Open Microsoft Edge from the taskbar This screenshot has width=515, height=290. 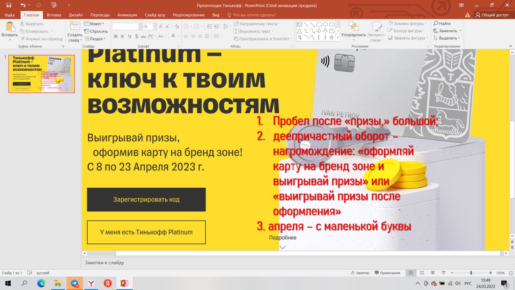coord(41,283)
